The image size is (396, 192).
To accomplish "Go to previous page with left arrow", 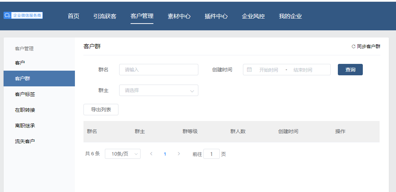I will click(x=151, y=153).
